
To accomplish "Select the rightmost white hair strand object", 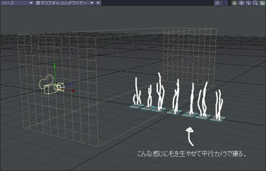I will (x=219, y=105).
